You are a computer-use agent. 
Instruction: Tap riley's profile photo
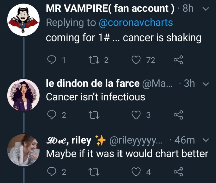[x=22, y=150]
